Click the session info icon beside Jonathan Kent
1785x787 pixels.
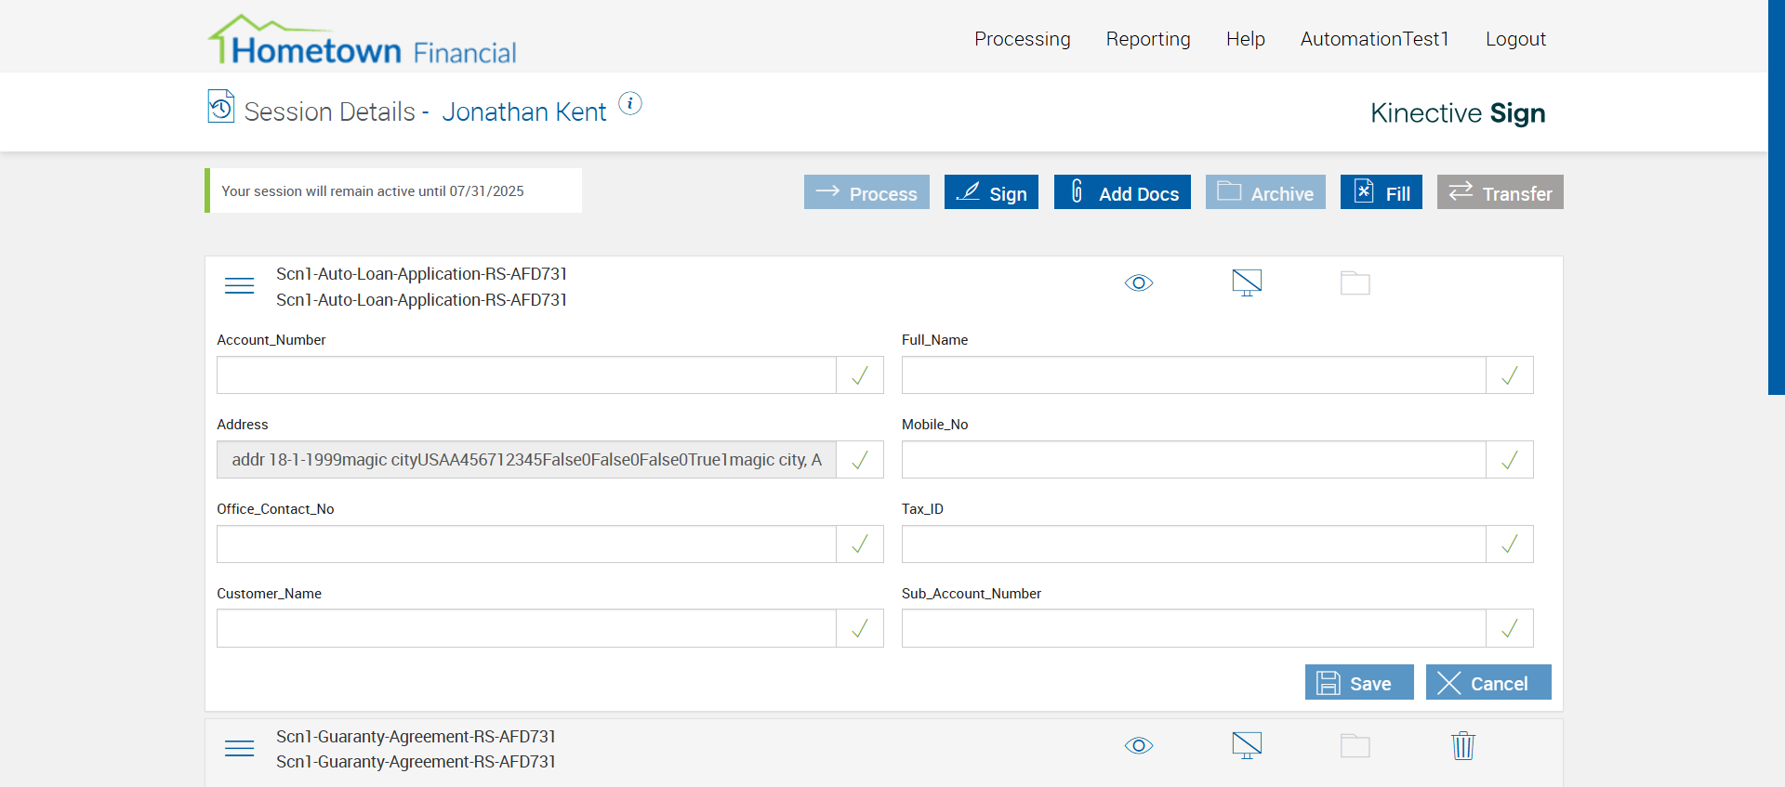pos(630,103)
